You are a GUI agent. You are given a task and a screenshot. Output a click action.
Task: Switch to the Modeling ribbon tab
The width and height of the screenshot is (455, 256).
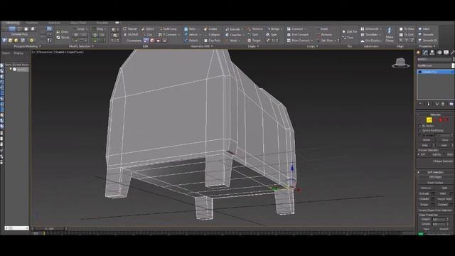[12, 23]
